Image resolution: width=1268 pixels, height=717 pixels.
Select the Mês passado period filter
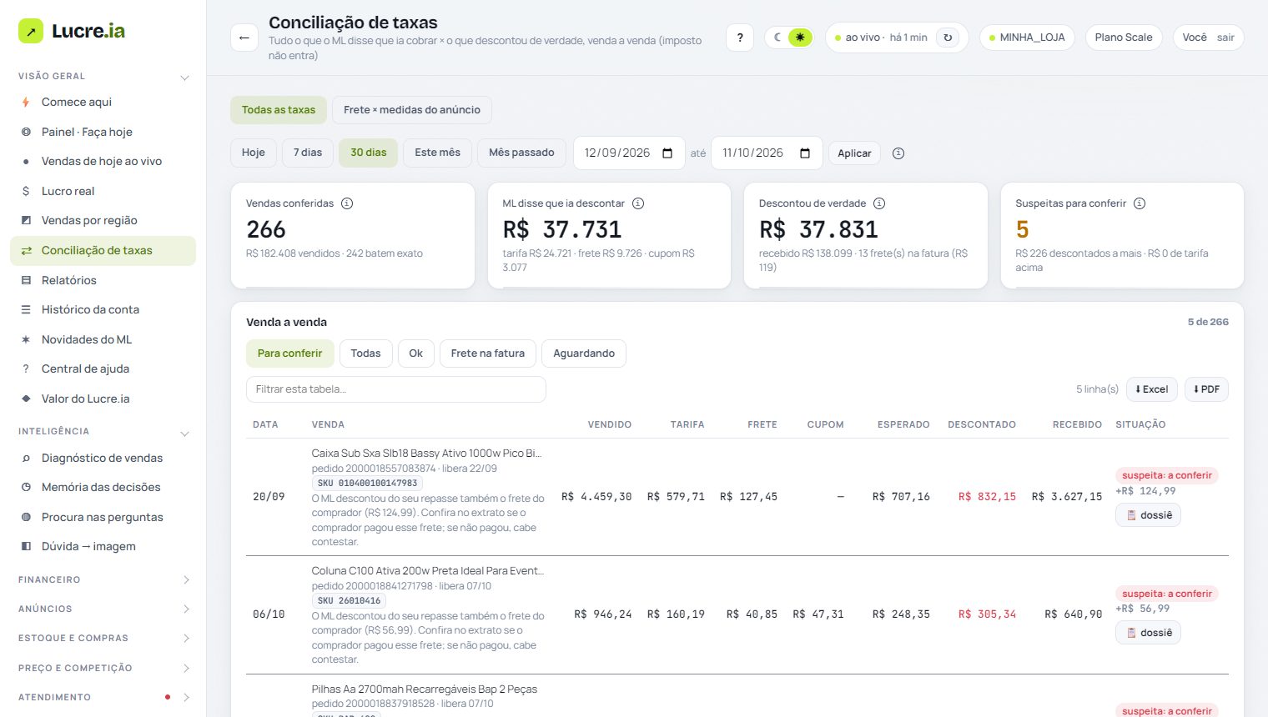(521, 153)
